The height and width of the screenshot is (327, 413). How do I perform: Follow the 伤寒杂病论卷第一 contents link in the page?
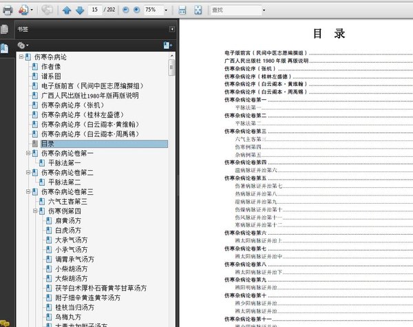pyautogui.click(x=246, y=100)
